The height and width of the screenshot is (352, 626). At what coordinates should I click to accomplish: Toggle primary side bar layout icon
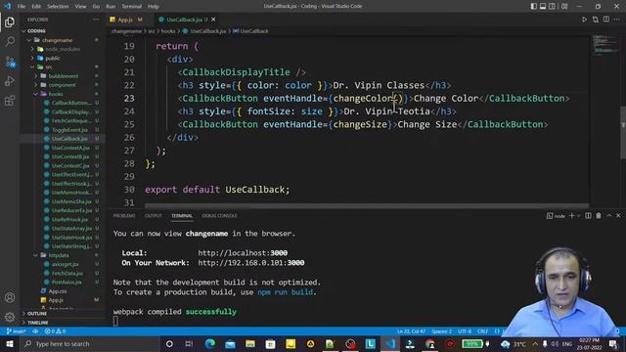(533, 6)
